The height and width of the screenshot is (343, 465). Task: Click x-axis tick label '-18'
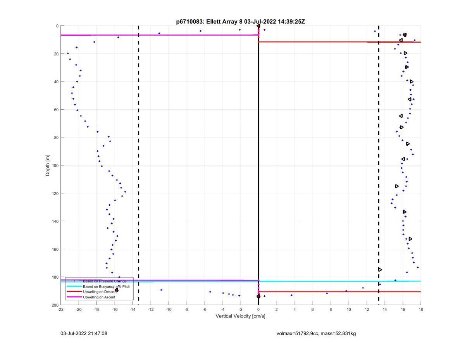tap(96, 309)
